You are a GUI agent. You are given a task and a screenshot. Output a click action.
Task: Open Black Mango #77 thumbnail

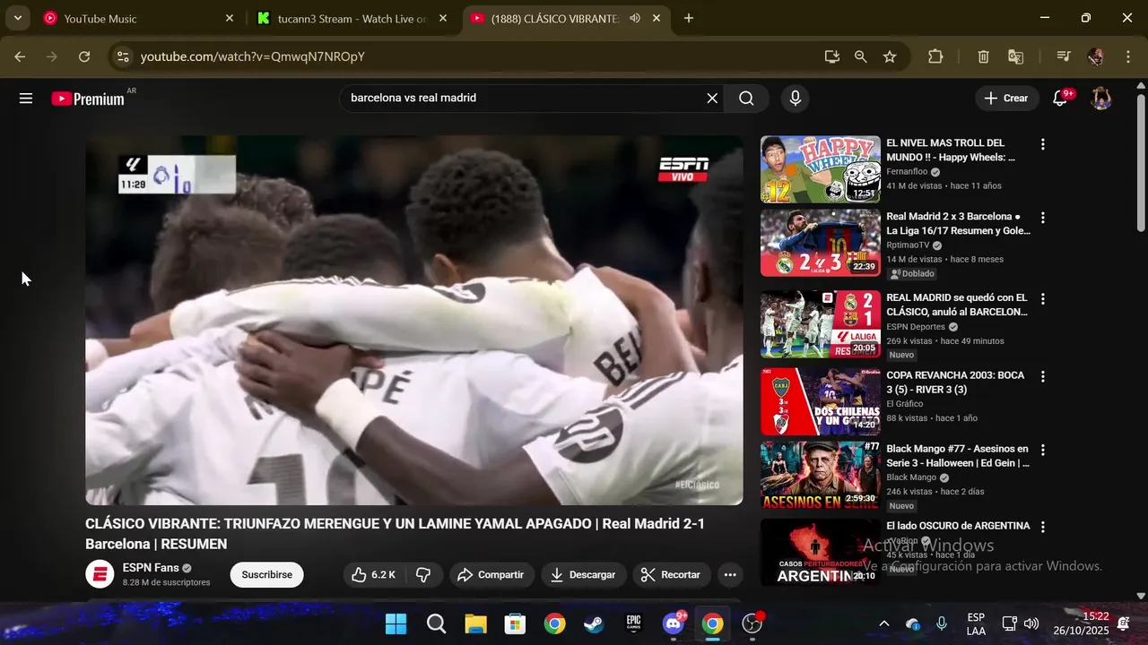click(821, 476)
